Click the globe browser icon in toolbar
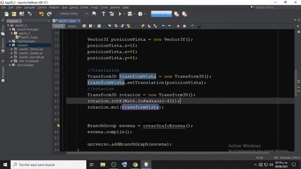Image resolution: width=301 pixels, height=169 pixels. pyautogui.click(x=94, y=14)
